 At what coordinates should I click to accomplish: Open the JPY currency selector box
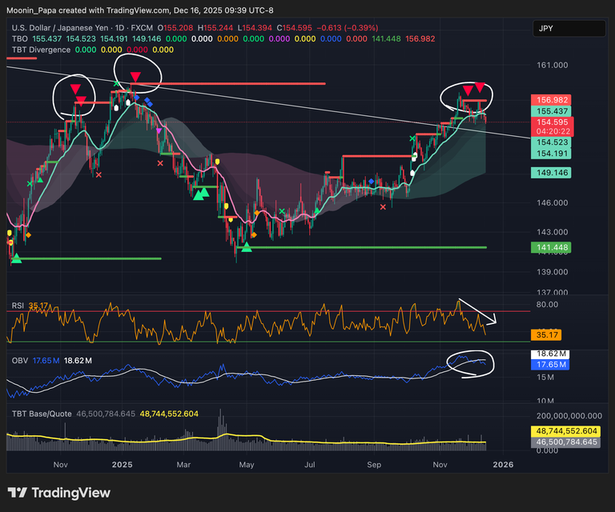[x=569, y=29]
